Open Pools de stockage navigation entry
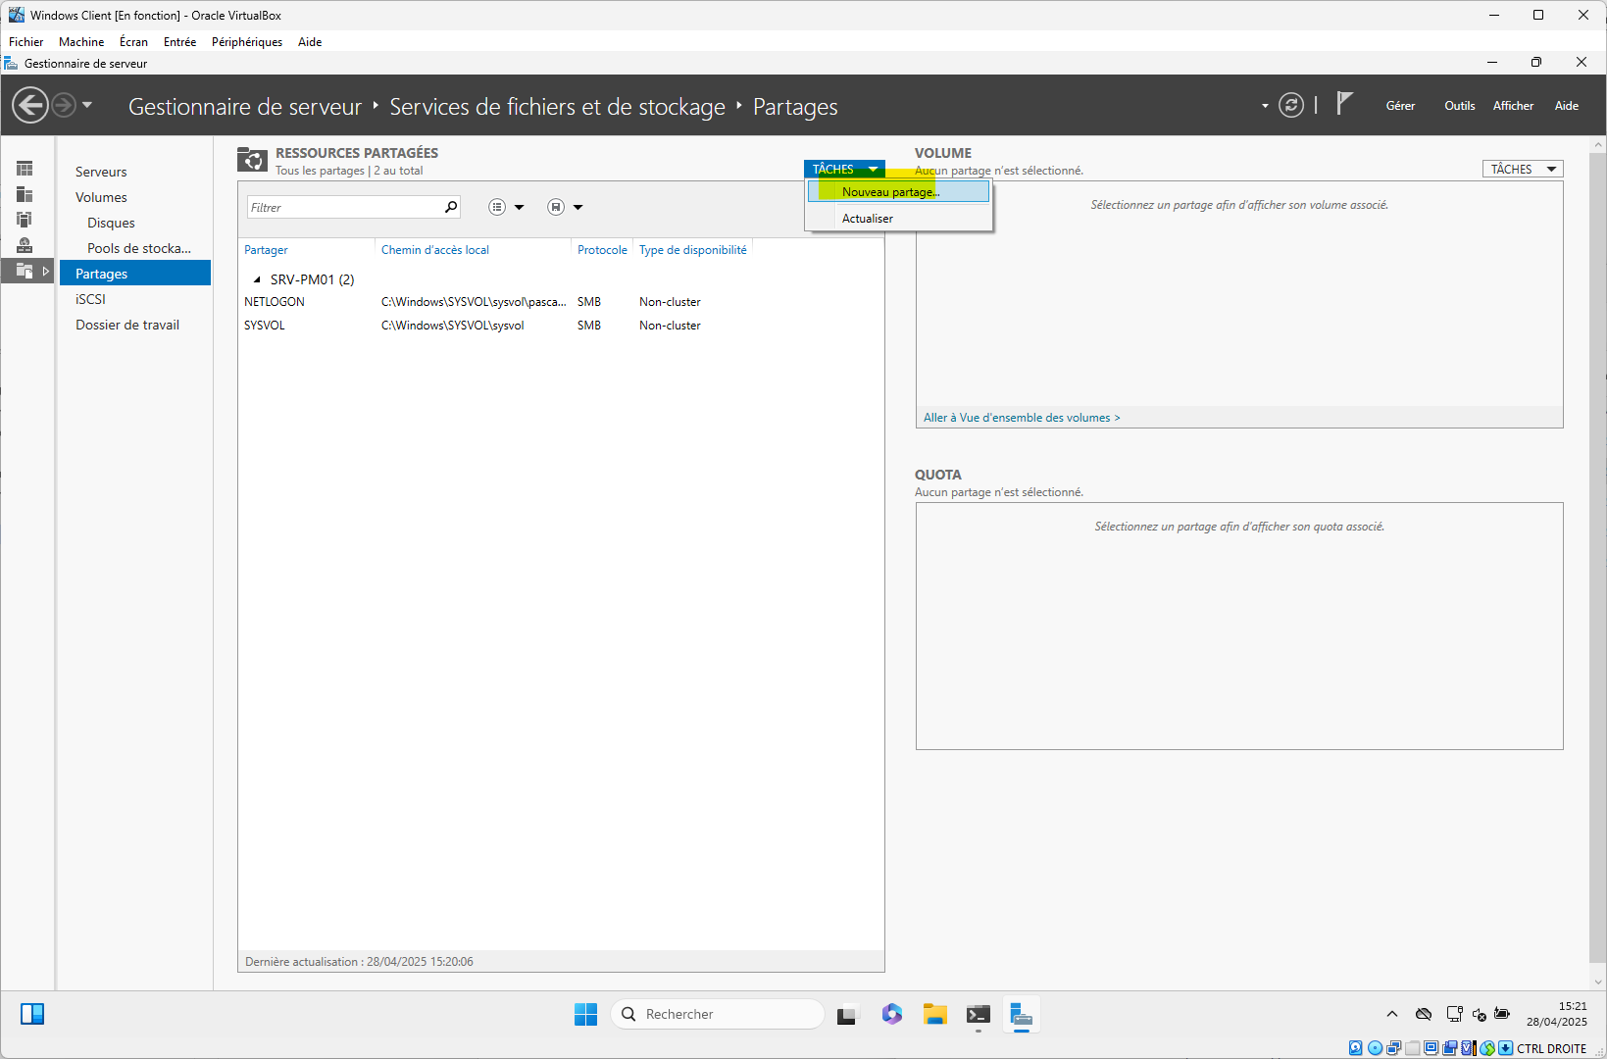The width and height of the screenshot is (1607, 1059). pos(139,248)
